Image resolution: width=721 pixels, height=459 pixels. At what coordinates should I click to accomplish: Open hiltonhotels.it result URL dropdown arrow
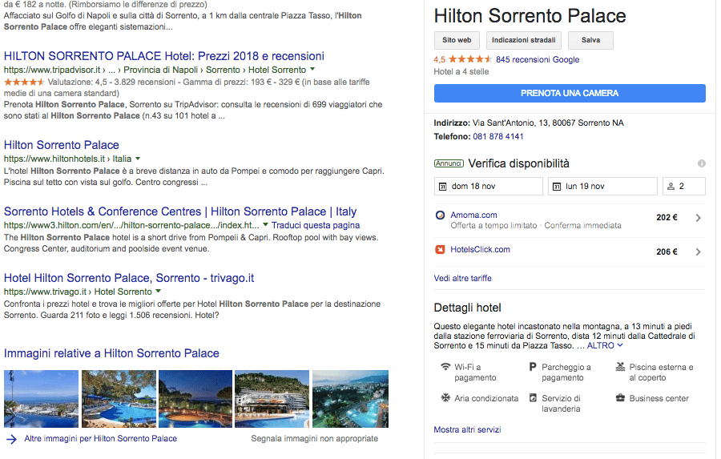[x=138, y=159]
